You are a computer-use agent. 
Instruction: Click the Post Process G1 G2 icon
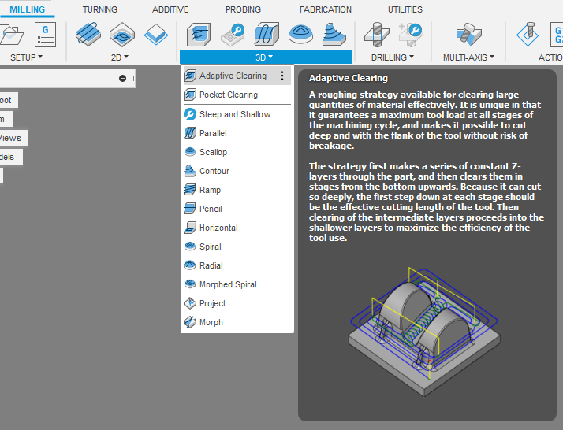click(557, 35)
